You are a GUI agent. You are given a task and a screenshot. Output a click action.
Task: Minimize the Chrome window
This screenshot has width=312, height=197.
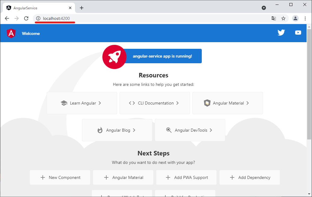[277, 5]
